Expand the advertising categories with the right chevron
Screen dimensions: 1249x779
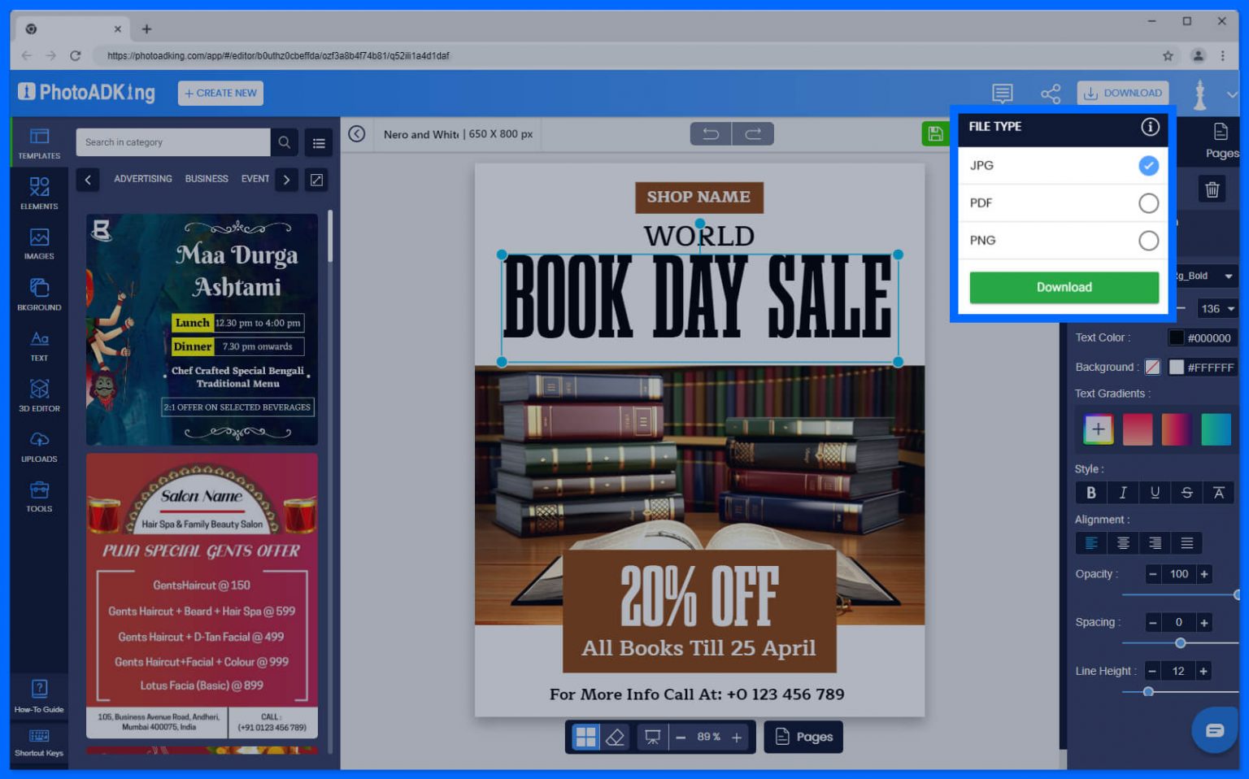[x=286, y=179]
